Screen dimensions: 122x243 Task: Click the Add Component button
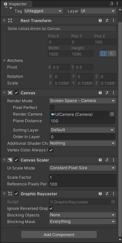point(59,235)
